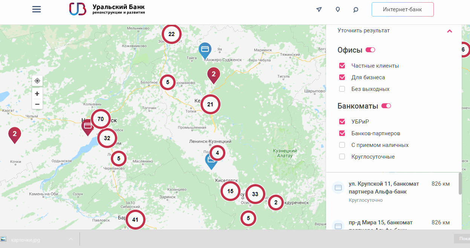Screen dimensions: 470x248
Task: Open the hamburger navigation menu
Action: [x=37, y=9]
